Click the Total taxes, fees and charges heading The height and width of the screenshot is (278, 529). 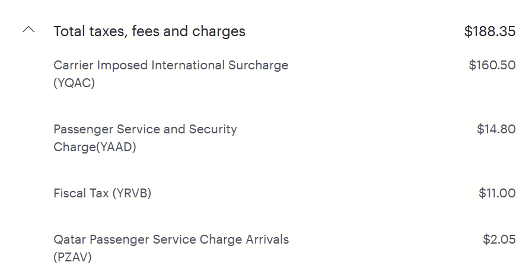(149, 31)
